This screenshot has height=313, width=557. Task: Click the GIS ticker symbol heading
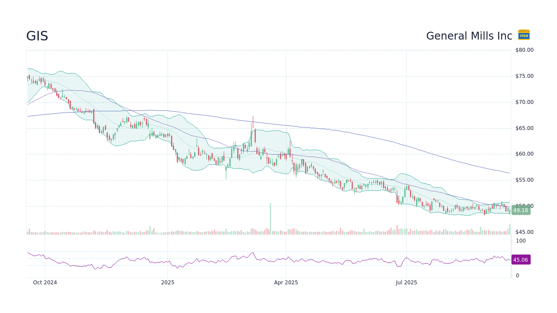click(37, 36)
